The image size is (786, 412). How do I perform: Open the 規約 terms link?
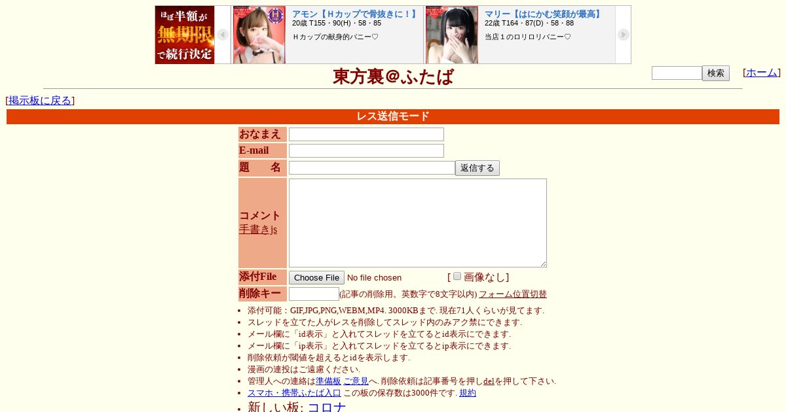(x=468, y=393)
